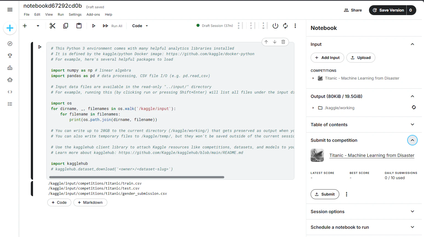The image size is (424, 237).
Task: Open more options next to Submit
Action: (346, 194)
